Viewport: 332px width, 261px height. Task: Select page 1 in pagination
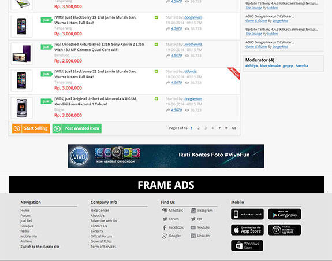click(x=192, y=128)
